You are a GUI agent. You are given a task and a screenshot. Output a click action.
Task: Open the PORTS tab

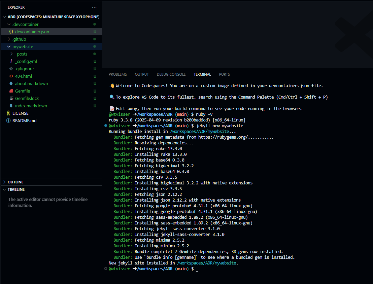224,74
